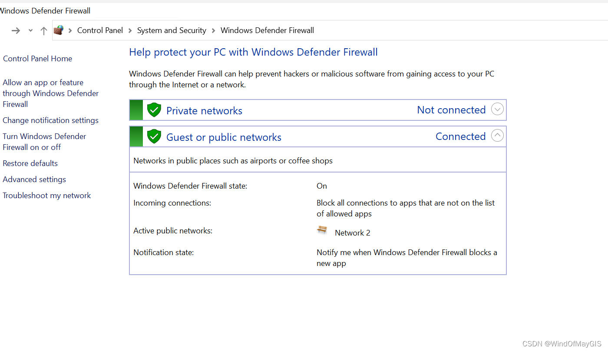Click Private networks heading

coord(204,111)
